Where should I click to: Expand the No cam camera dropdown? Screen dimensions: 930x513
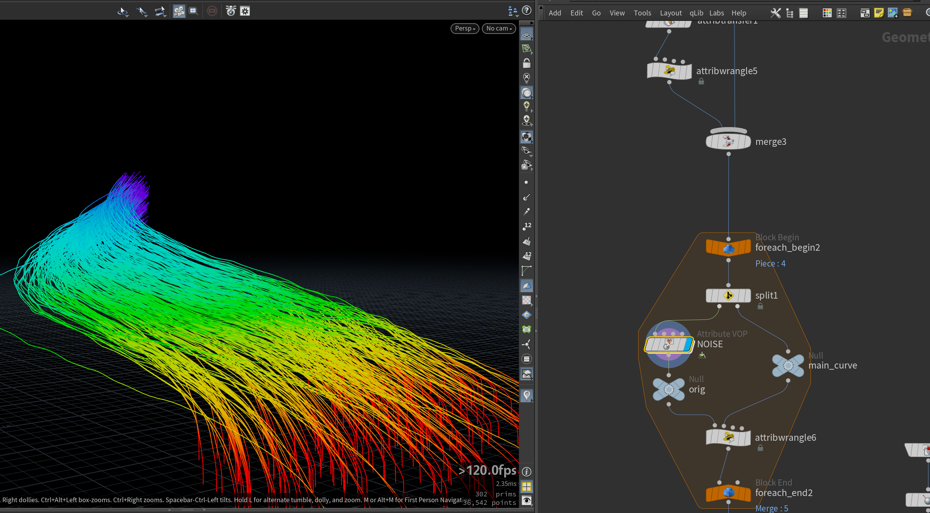coord(499,29)
